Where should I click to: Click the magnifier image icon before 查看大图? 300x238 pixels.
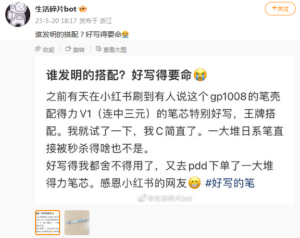click(99, 49)
